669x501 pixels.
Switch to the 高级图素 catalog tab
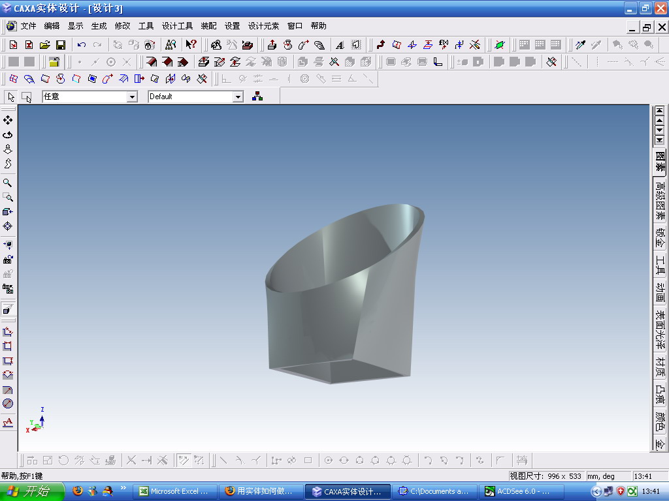[660, 200]
